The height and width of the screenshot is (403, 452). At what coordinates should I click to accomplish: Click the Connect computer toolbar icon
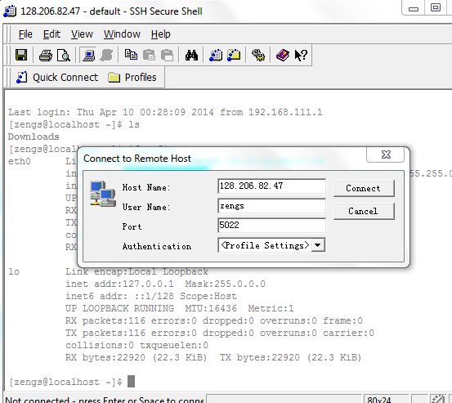[88, 55]
